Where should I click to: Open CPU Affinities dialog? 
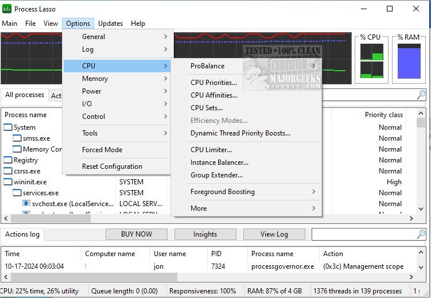[247, 95]
